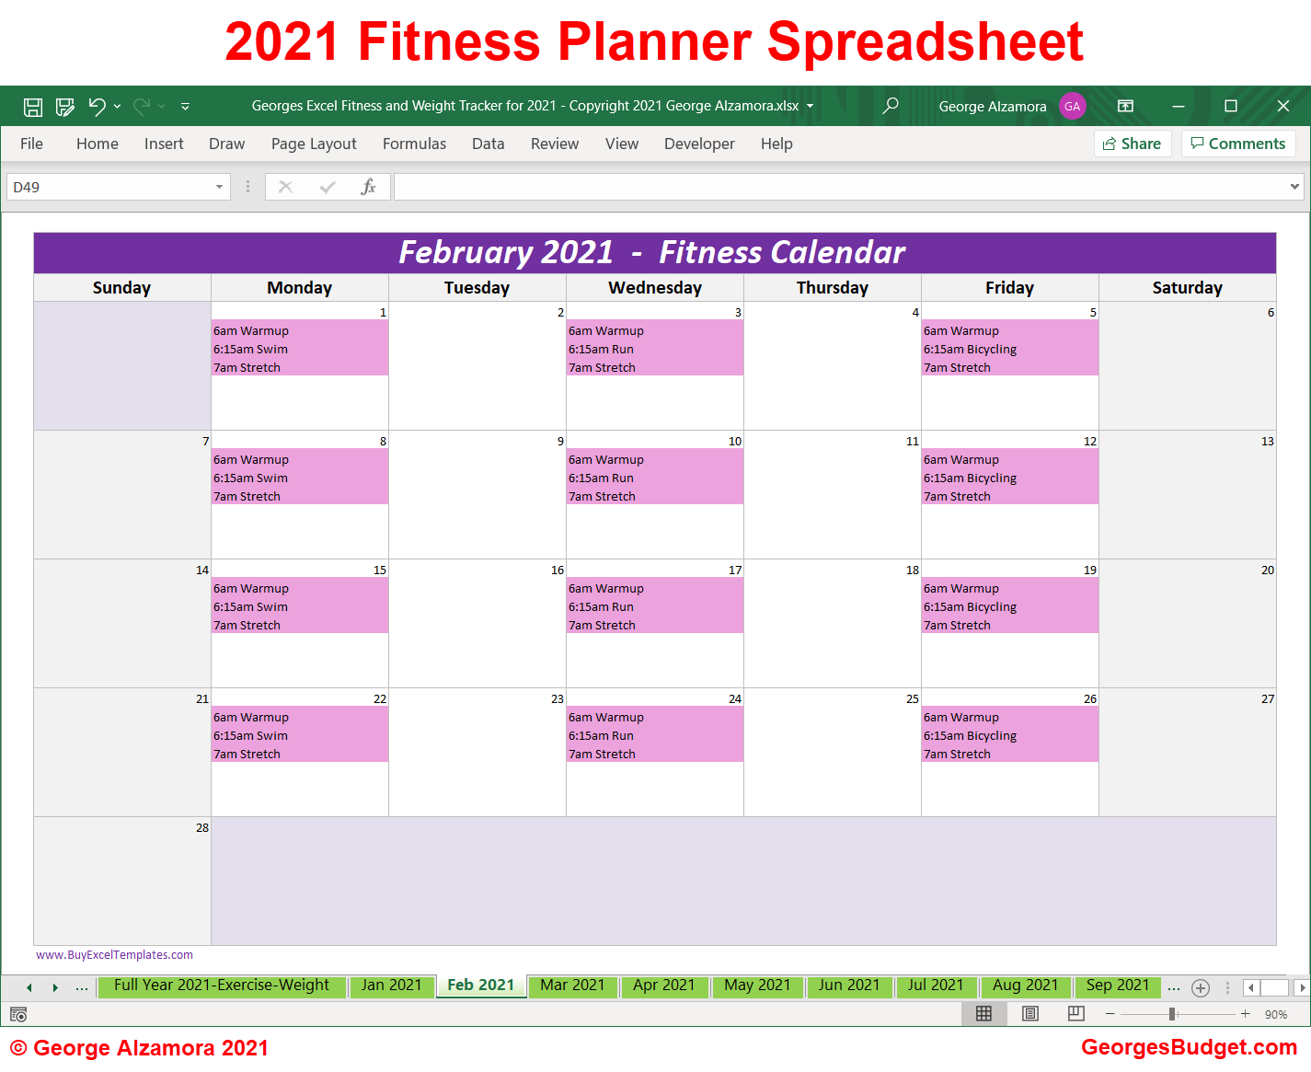Click the Share button
Screen dimensions: 1311x1072
click(1133, 144)
